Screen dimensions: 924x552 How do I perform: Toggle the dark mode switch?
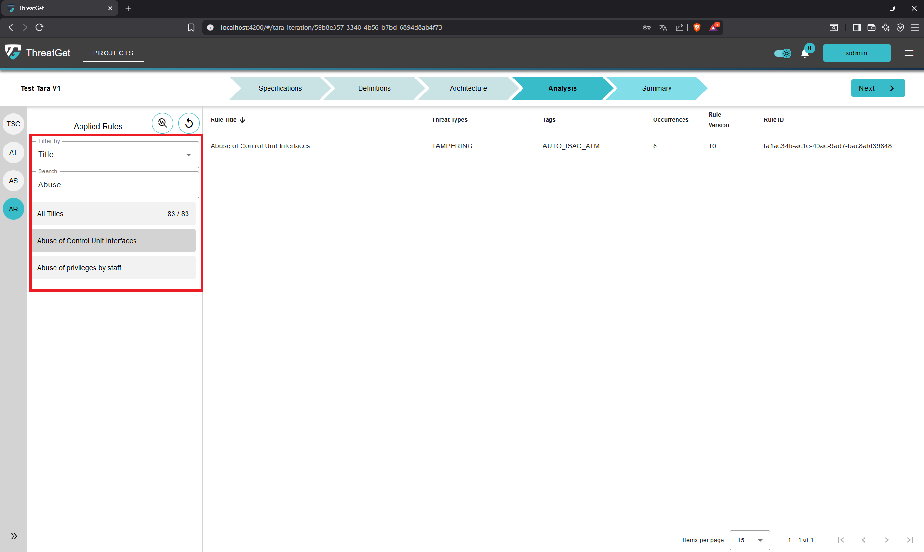coord(782,53)
